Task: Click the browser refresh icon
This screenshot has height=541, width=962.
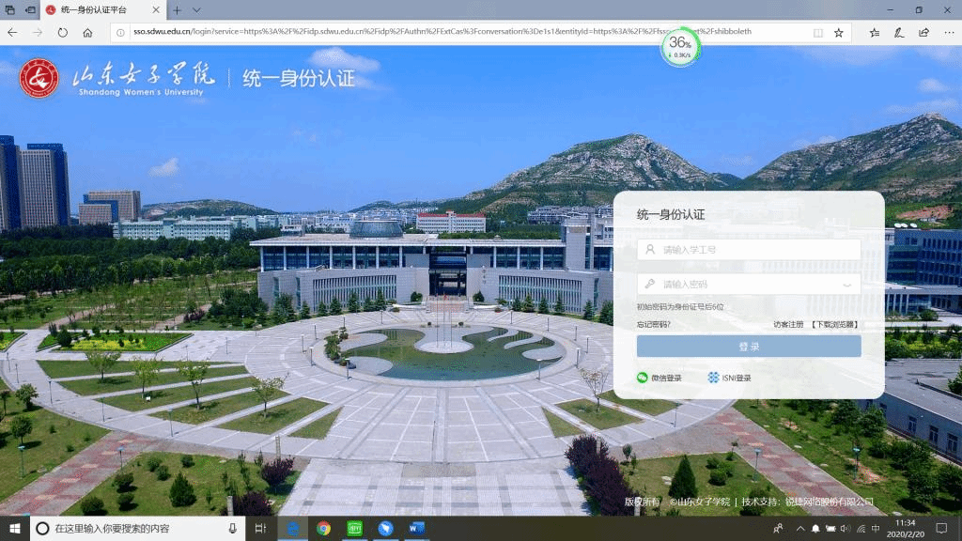Action: click(x=62, y=32)
